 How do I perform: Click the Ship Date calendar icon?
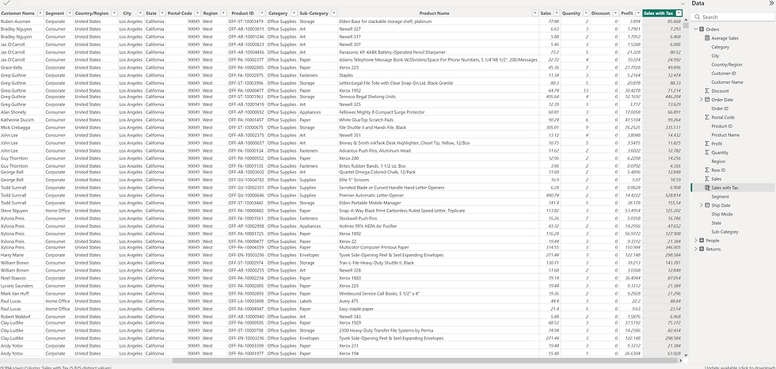[707, 205]
